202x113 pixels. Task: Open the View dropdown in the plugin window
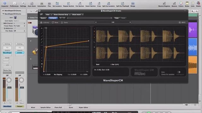tap(49, 14)
